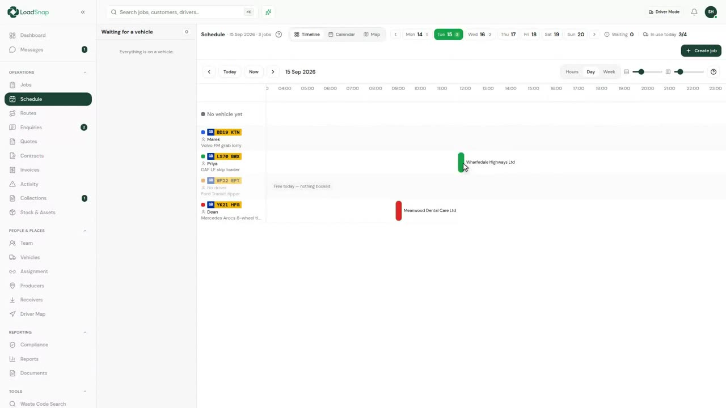Open Stock & Assets in sidebar
This screenshot has height=408, width=726.
48,212
